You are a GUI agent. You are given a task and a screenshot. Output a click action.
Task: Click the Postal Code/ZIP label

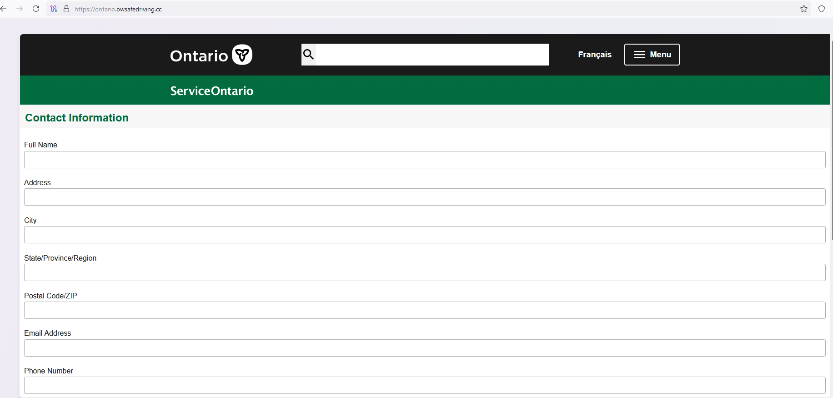[50, 296]
